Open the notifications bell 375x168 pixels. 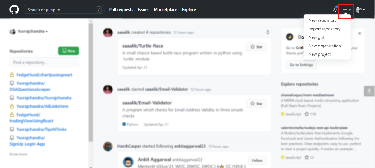335,10
